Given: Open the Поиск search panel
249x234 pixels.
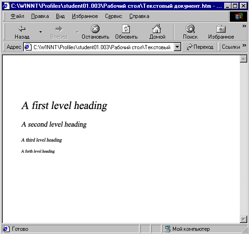Looking at the screenshot, I should click(190, 32).
